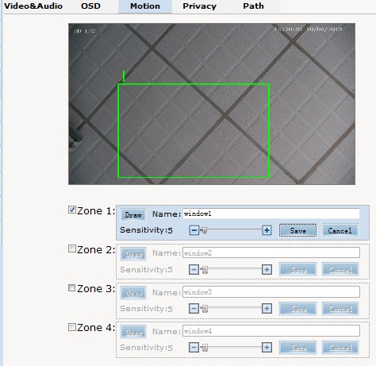Click the Zone 2 minus sensitivity icon

194,270
